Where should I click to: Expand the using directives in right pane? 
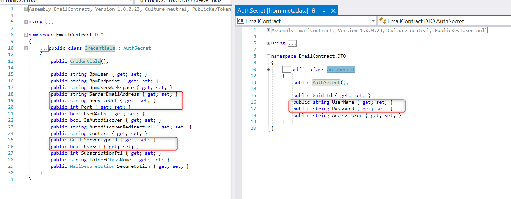pos(268,43)
